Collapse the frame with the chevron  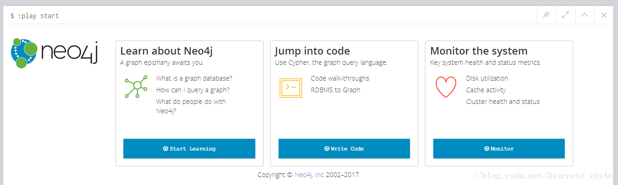584,15
